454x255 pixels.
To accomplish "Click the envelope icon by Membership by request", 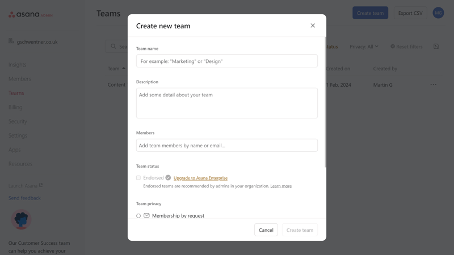I will [x=146, y=215].
